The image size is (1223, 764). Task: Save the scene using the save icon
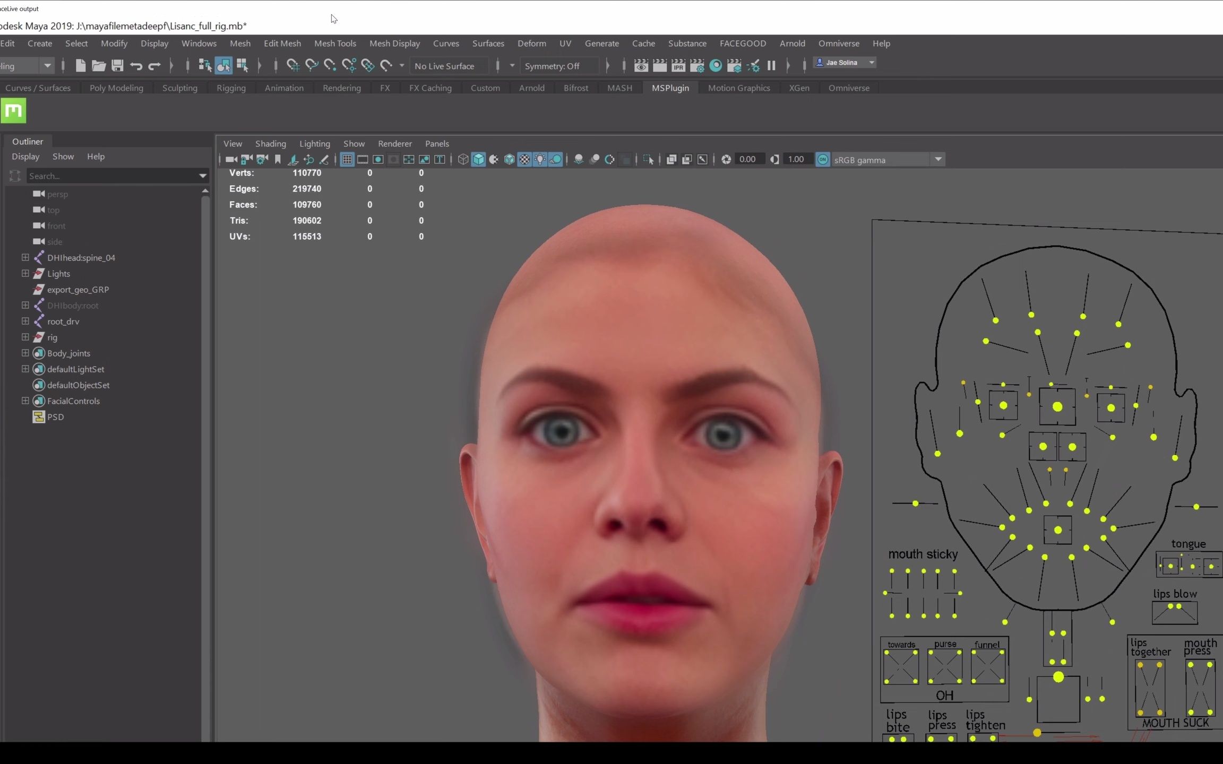click(117, 65)
